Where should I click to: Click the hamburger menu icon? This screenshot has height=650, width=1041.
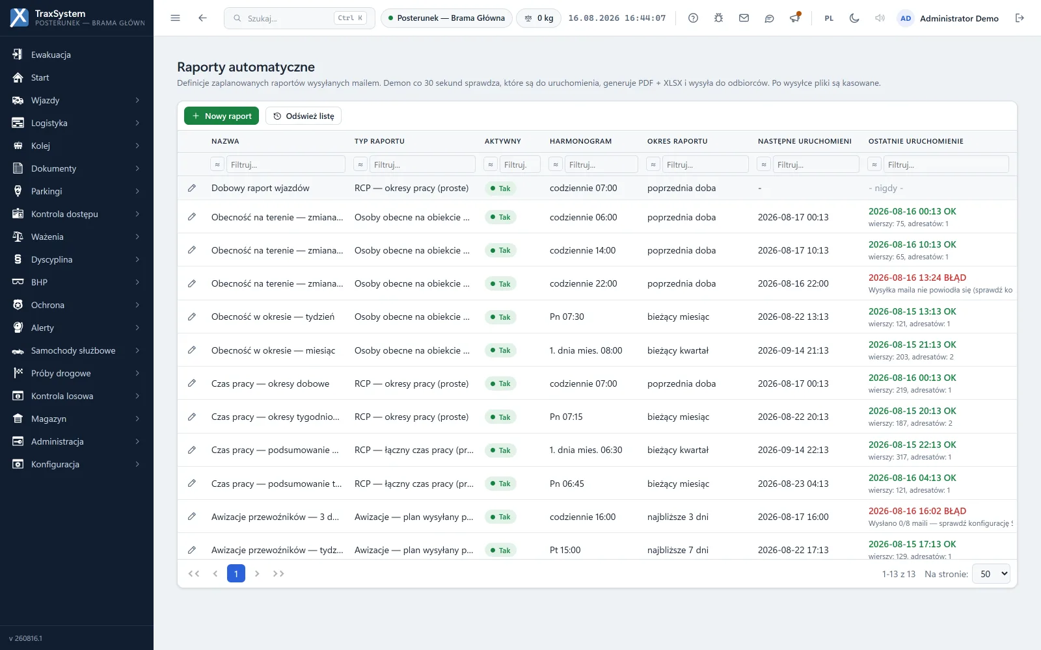point(175,18)
